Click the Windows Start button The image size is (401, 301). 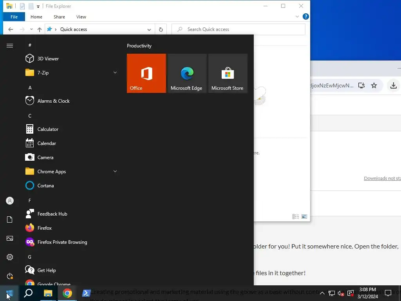pyautogui.click(x=9, y=293)
